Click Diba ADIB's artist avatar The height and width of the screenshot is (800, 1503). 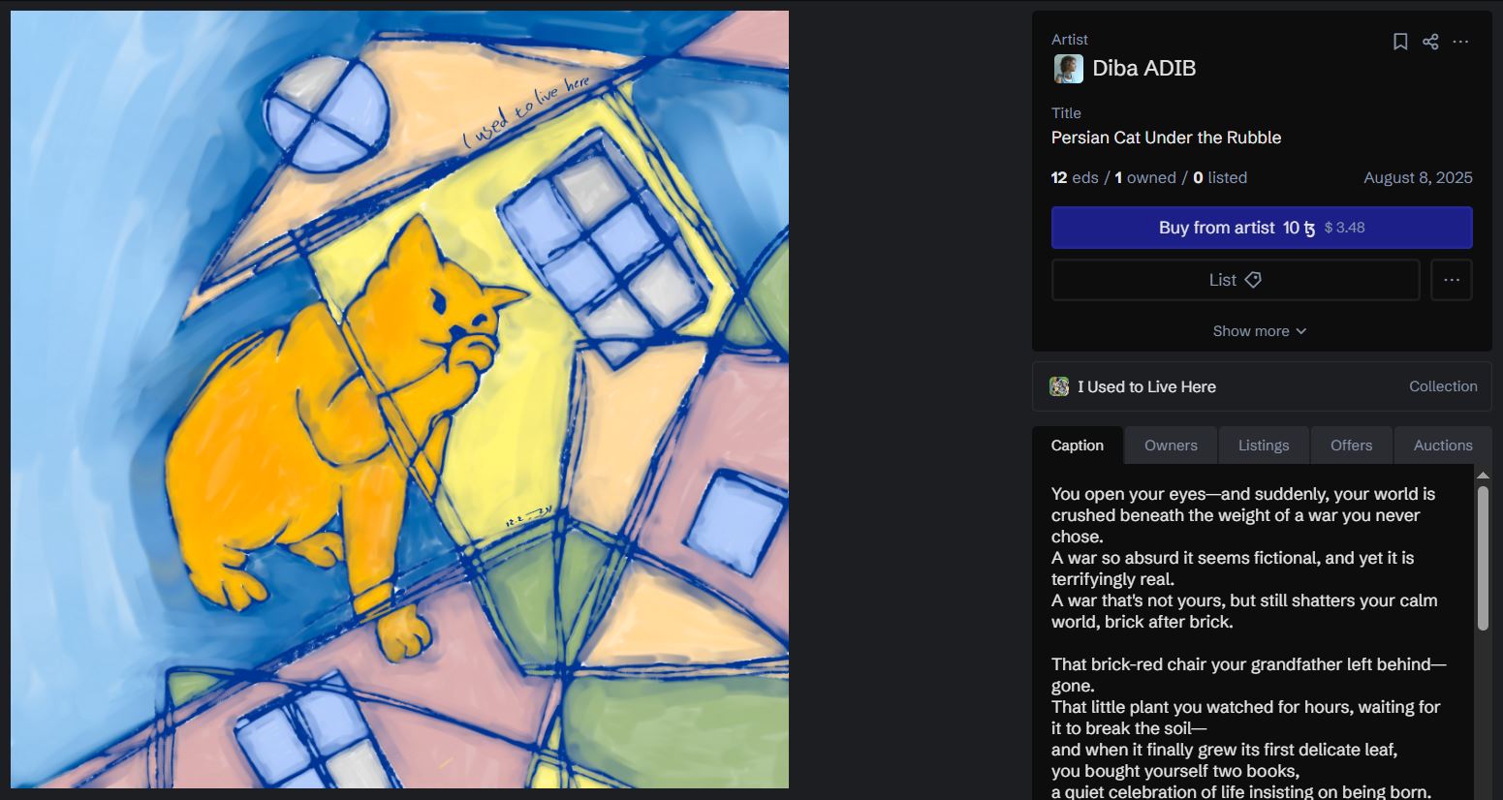point(1068,69)
